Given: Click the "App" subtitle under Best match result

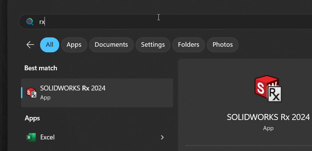Looking at the screenshot, I should 45,98.
